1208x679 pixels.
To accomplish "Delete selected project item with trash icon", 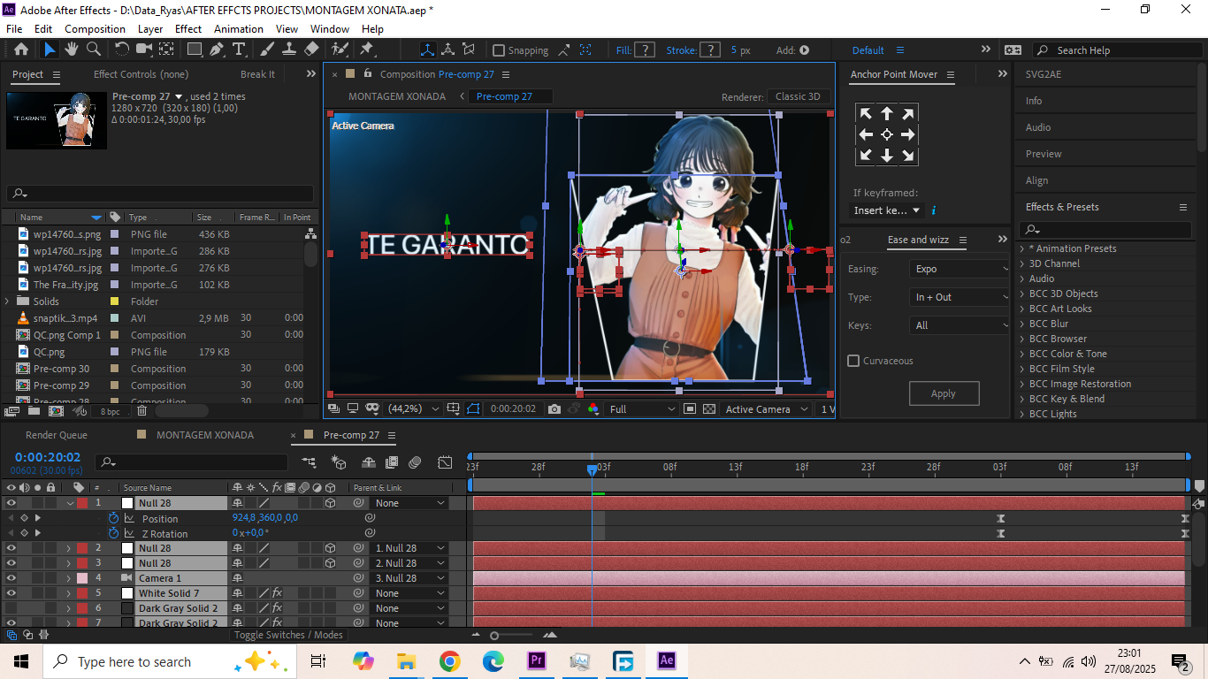I will click(141, 411).
